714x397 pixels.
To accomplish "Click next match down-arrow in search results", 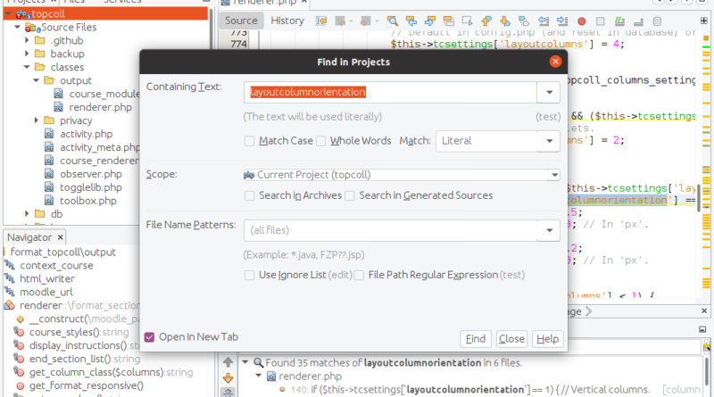I will (x=228, y=378).
